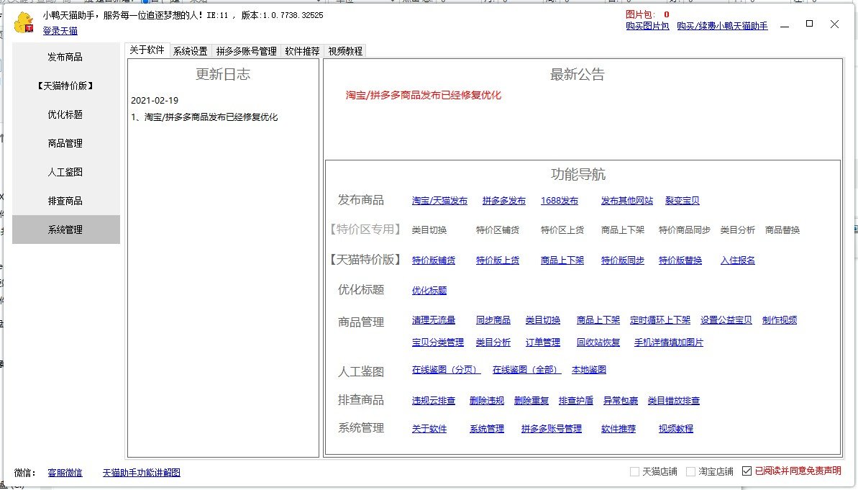Screen dimensions: 858x490
Task: Click the yellow duck app logo
Action: click(24, 22)
